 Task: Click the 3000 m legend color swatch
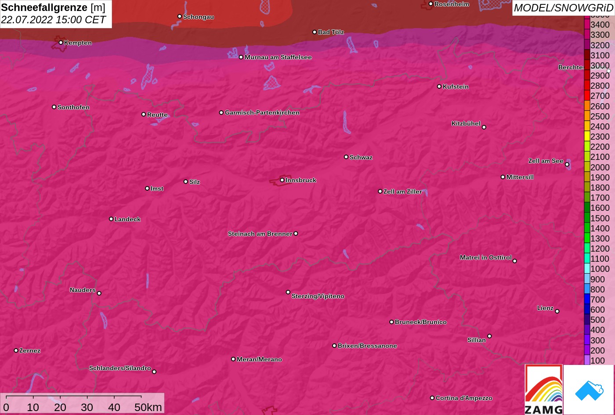click(x=587, y=65)
